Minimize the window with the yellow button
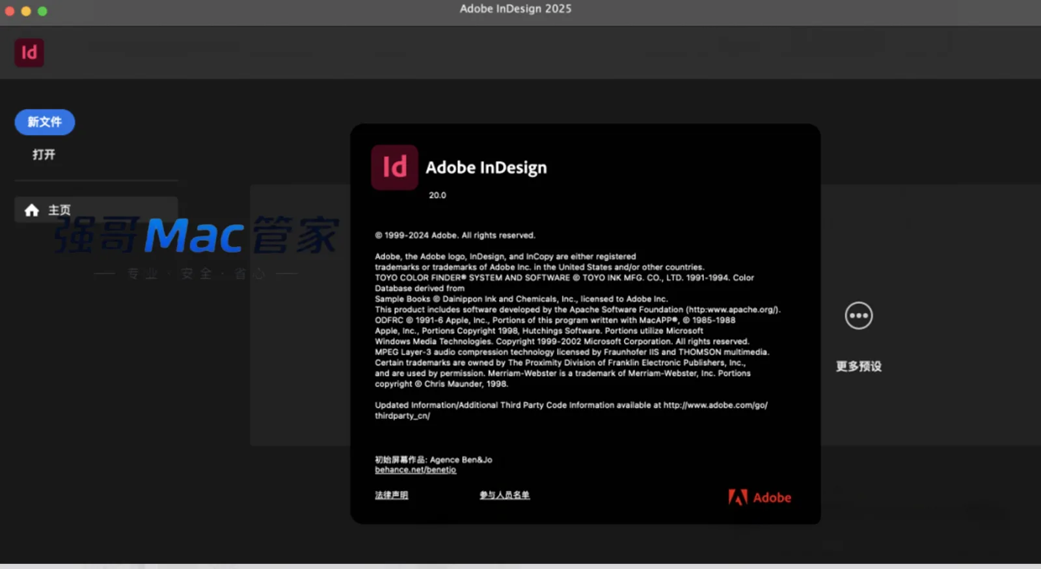The width and height of the screenshot is (1041, 569). click(26, 11)
